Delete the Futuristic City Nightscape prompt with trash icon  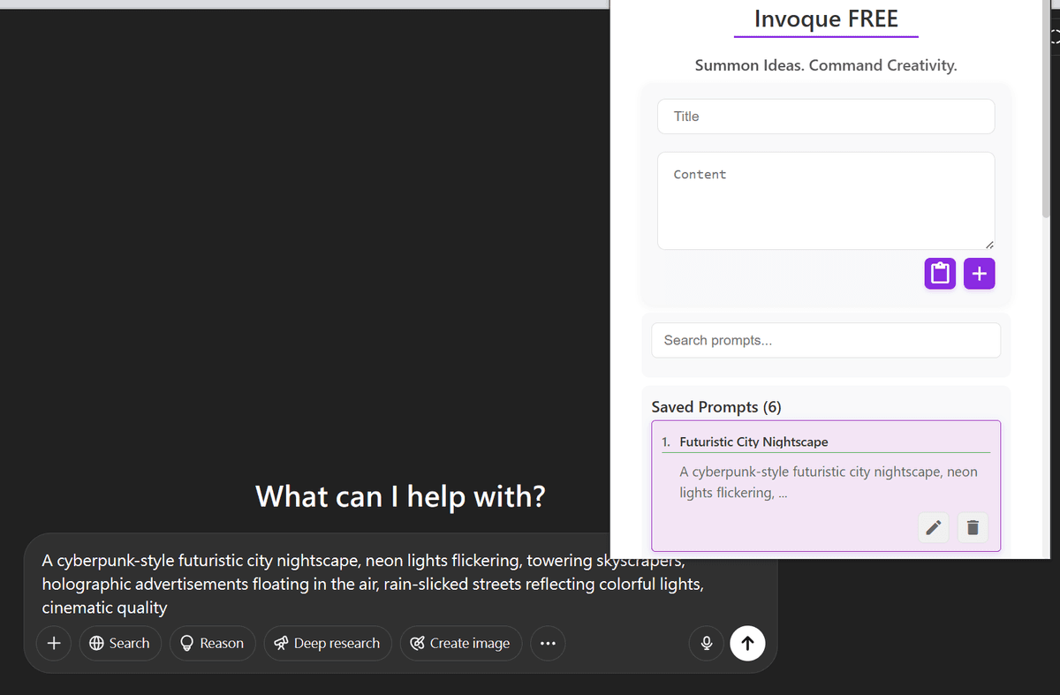(973, 528)
